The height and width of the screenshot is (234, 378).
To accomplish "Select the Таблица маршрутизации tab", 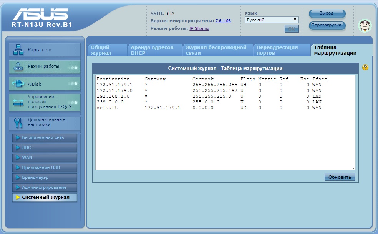I will click(x=342, y=50).
